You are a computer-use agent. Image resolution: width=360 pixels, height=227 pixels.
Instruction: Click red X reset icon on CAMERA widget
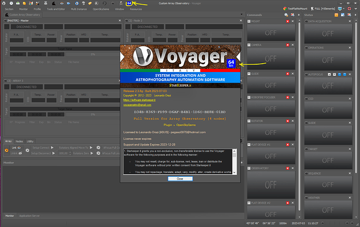[287, 45]
